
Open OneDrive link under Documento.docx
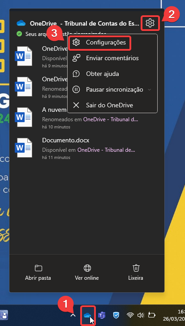coord(106,150)
